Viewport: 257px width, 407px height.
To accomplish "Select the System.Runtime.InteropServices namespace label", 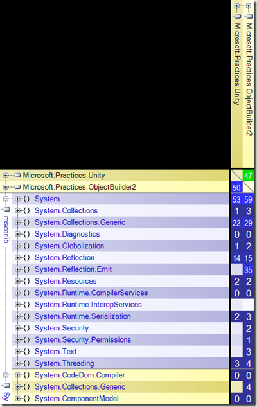I will 88,305.
